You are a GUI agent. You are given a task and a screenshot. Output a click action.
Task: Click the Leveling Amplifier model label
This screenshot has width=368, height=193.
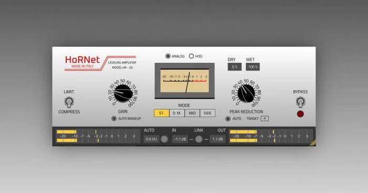[122, 65]
